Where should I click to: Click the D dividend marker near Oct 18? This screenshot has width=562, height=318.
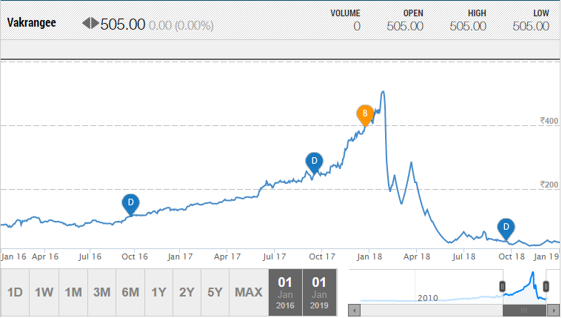(x=506, y=228)
